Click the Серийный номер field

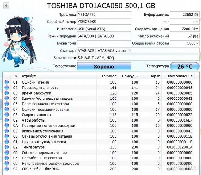pos(104,22)
